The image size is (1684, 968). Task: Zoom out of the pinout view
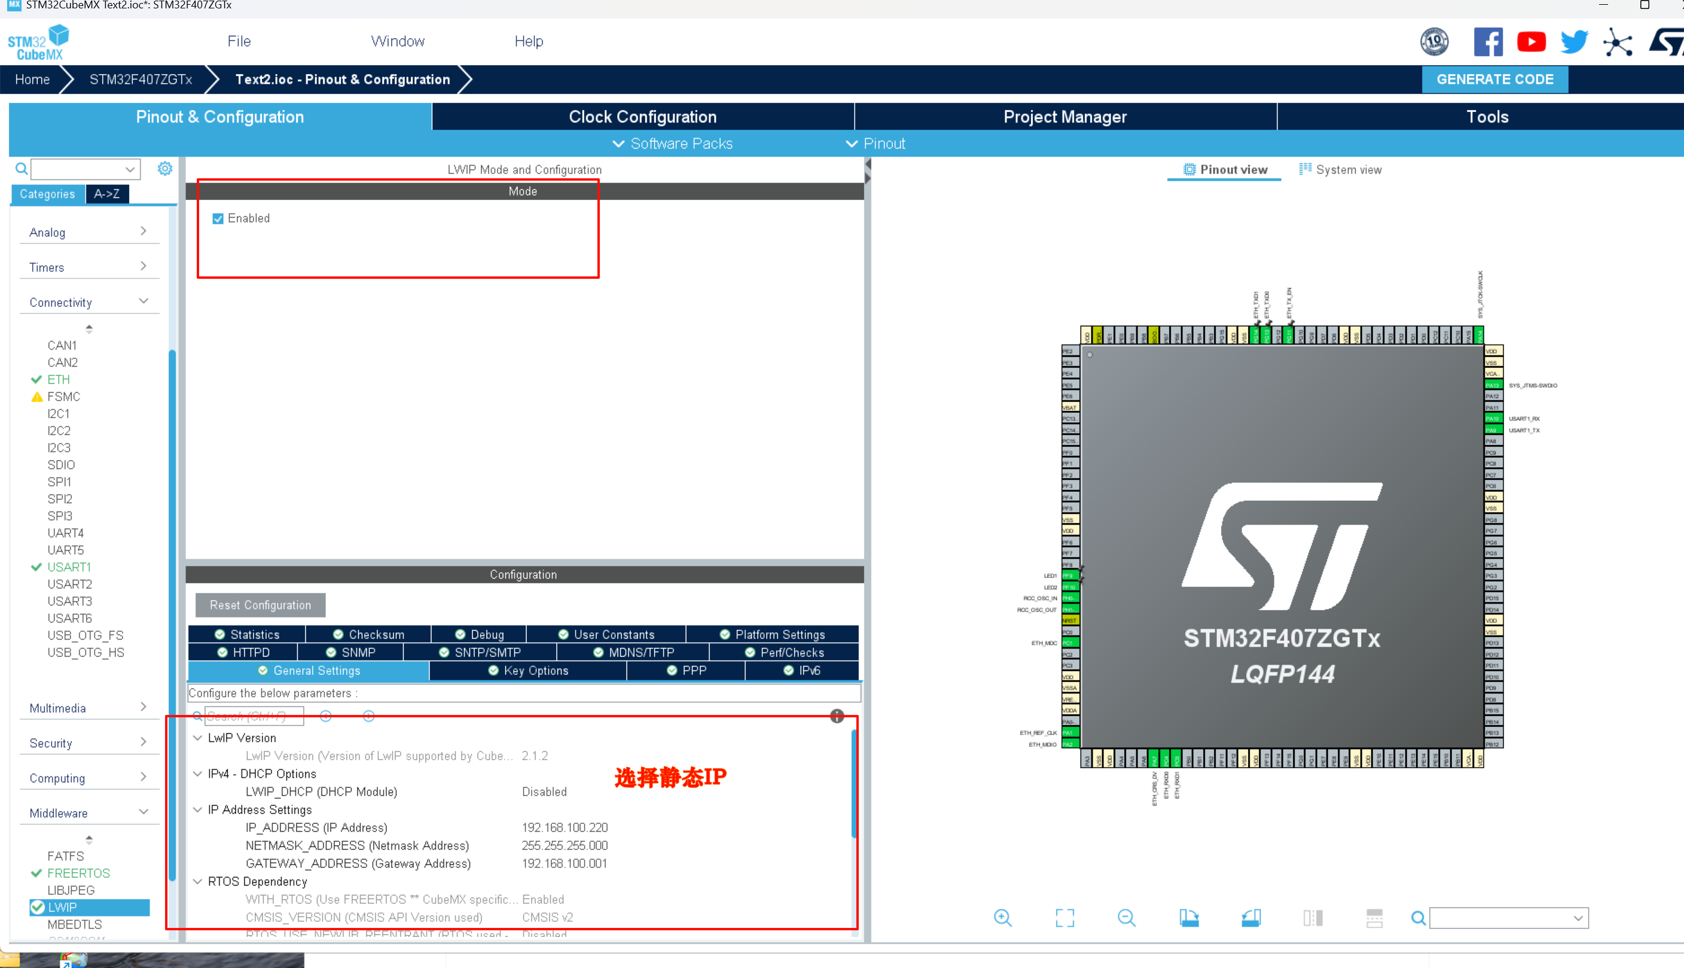(x=1127, y=918)
